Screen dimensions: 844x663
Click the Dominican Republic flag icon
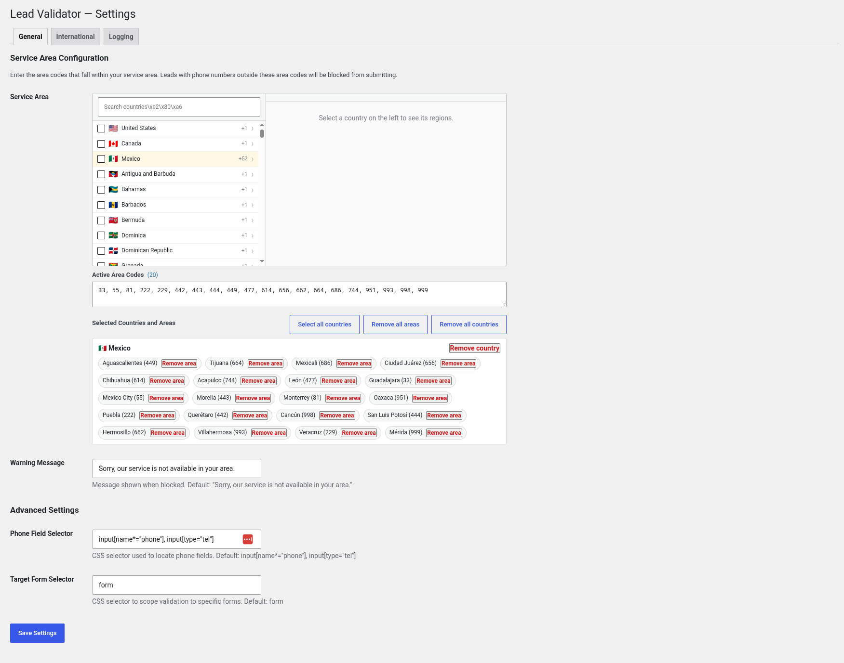coord(113,250)
